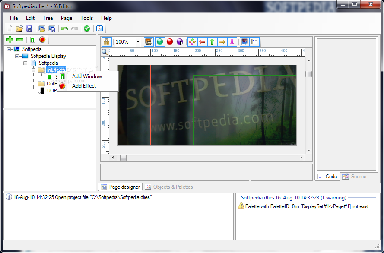This screenshot has width=384, height=253.
Task: Toggle the magenta down arrow button
Action: coord(232,42)
